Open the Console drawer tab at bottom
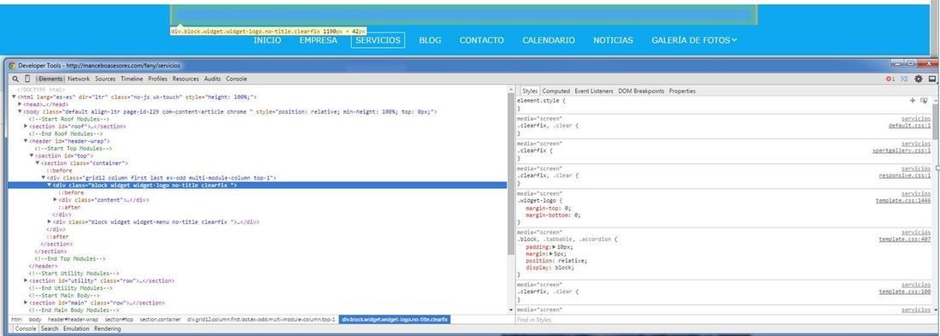This screenshot has height=336, width=940. 25,329
